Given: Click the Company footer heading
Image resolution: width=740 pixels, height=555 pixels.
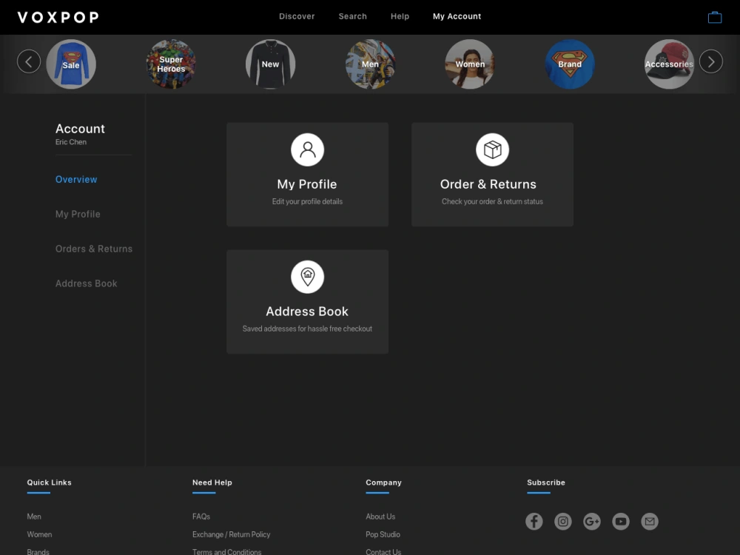Looking at the screenshot, I should click(x=383, y=482).
